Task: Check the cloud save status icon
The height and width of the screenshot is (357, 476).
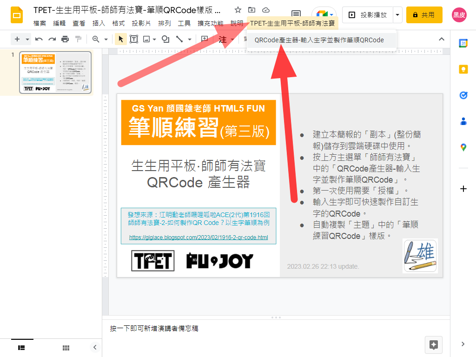Action: point(265,10)
